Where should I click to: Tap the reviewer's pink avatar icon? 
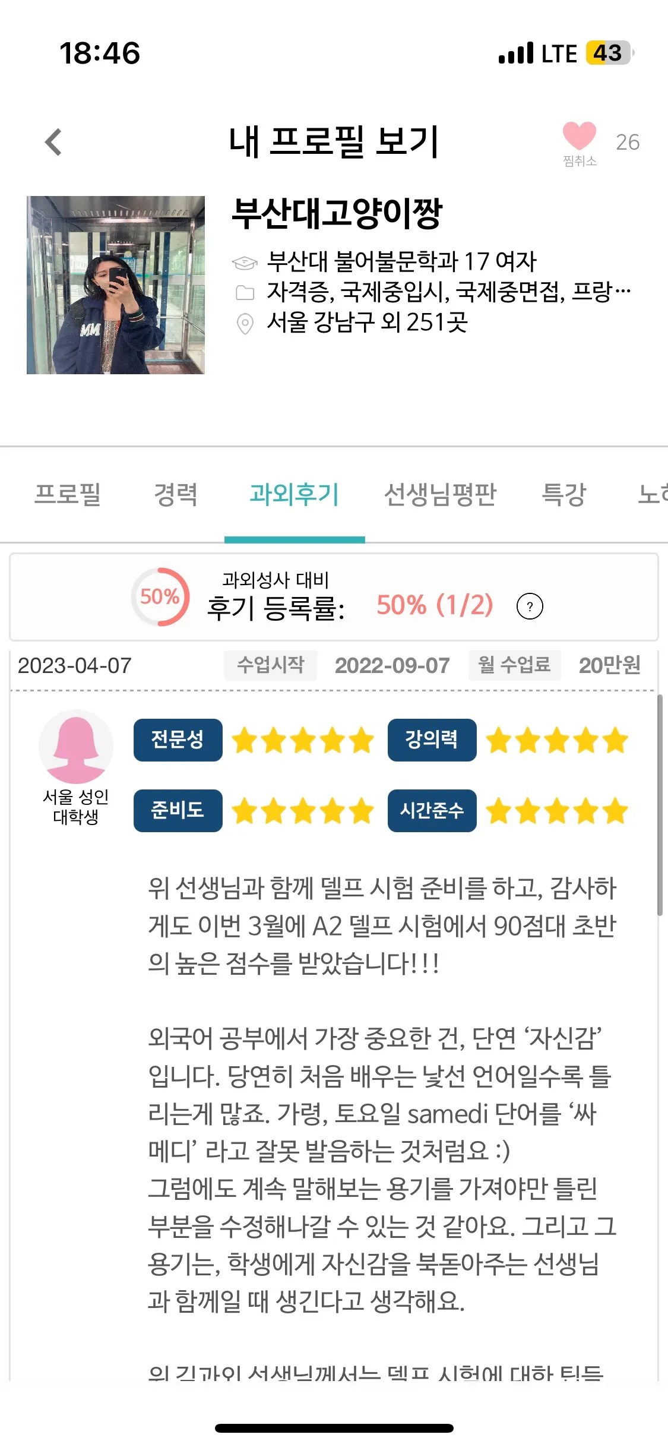tap(76, 747)
